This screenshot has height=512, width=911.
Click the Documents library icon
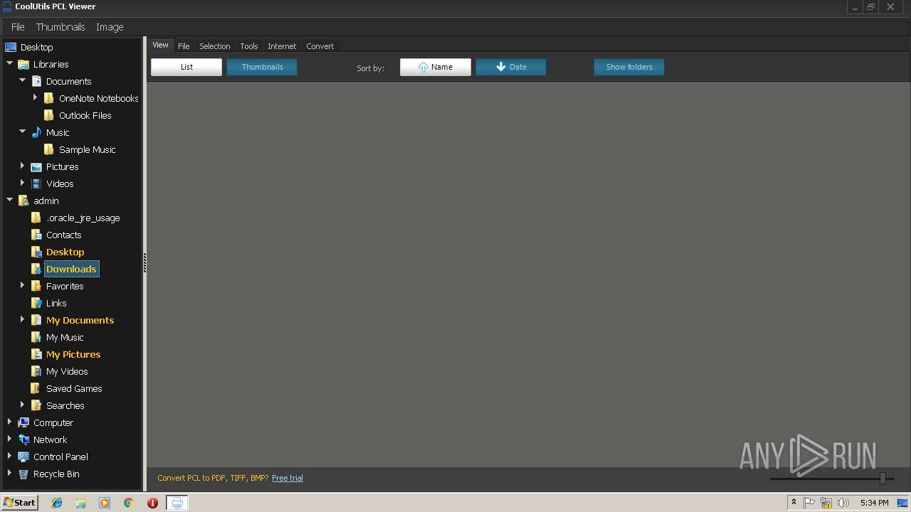point(36,81)
